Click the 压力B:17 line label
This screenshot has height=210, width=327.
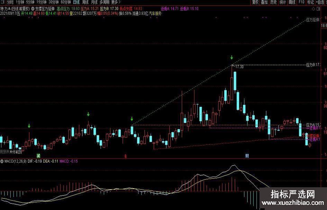tap(313, 65)
